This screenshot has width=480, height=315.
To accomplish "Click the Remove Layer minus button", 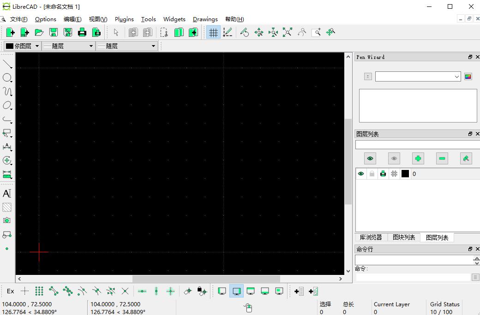I will point(442,158).
